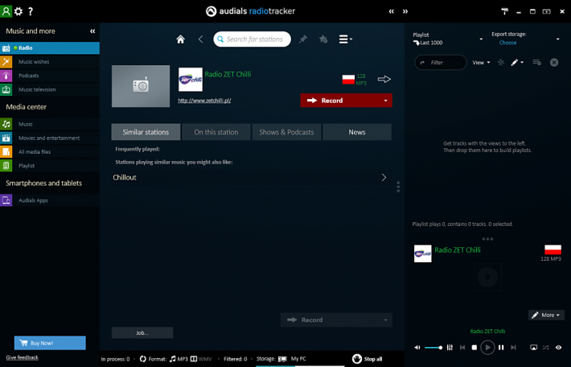The width and height of the screenshot is (571, 367).
Task: Click Stop all in status bar
Action: pos(368,359)
